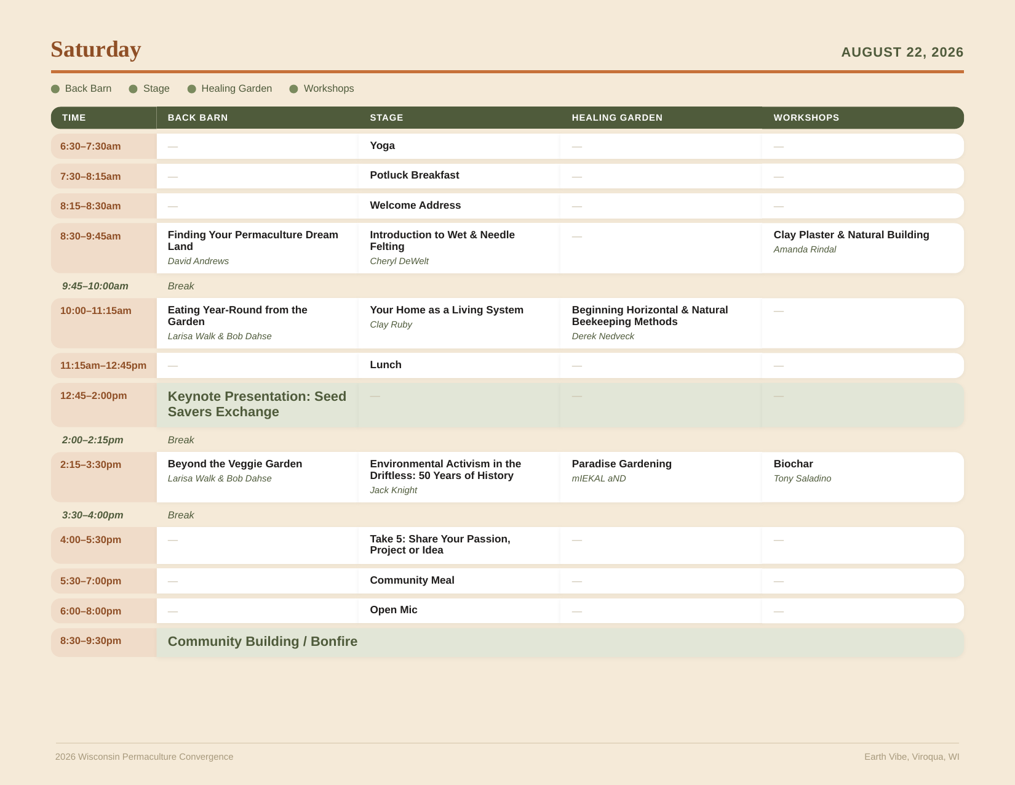This screenshot has height=785, width=1015.
Task: Select the 4:00–5:30pm time cell
Action: click(103, 545)
